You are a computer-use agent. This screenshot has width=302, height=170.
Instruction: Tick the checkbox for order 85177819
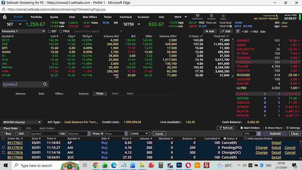pyautogui.click(x=3, y=148)
